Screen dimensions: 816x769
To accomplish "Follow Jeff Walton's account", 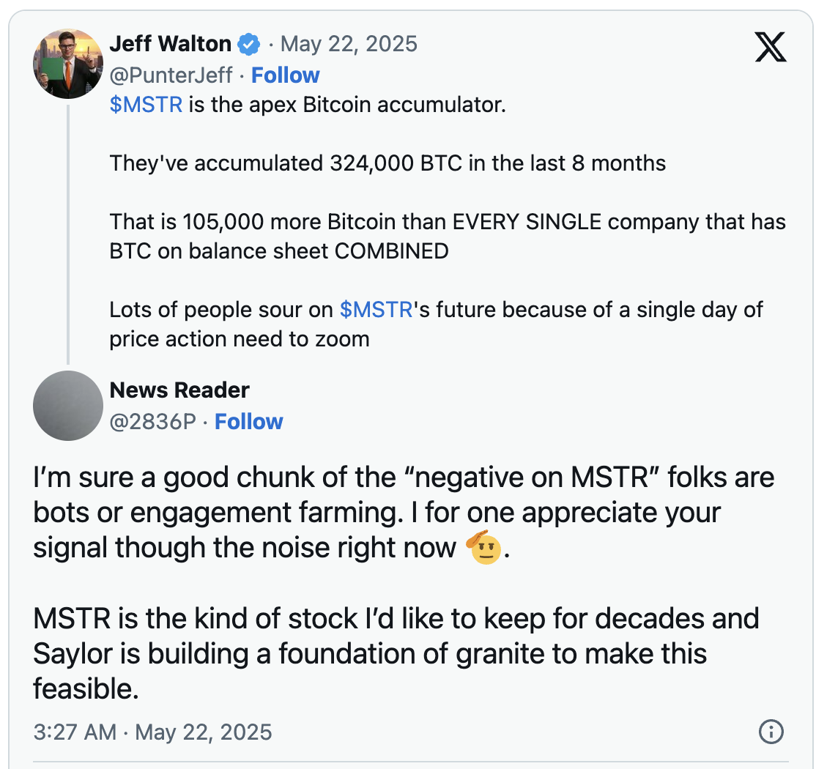I will [x=286, y=75].
